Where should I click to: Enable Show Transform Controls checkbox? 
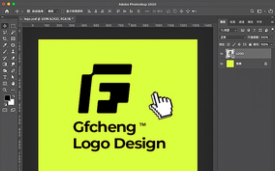(x=63, y=11)
